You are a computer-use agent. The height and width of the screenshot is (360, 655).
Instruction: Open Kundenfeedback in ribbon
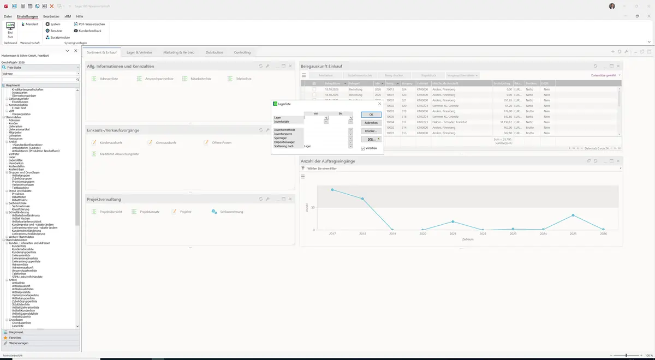[x=87, y=31]
